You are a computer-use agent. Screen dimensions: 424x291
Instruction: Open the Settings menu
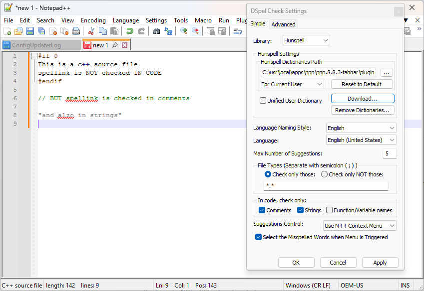coord(156,20)
